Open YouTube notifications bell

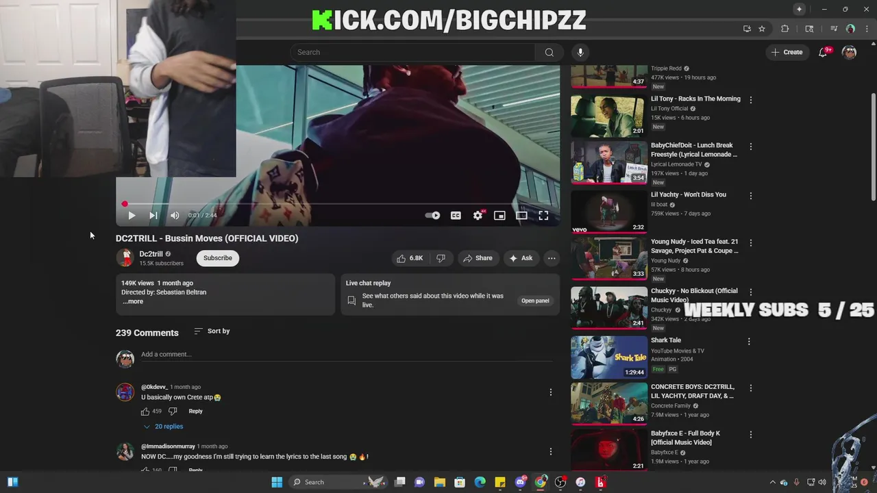(x=824, y=52)
